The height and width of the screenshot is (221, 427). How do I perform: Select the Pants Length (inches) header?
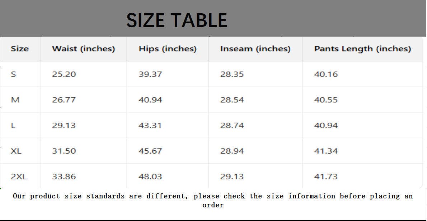tap(362, 49)
